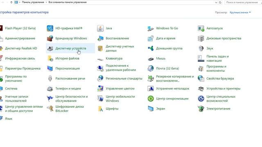
Task: Open the Центр мобильности Windows icon
Action: [100, 99]
